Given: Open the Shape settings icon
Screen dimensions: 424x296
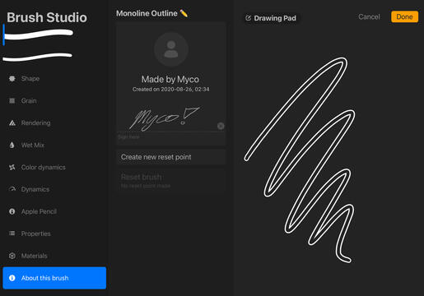Looking at the screenshot, I should pos(12,79).
